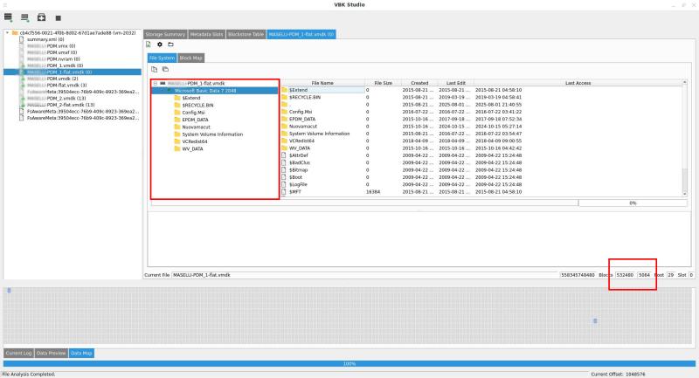Select the File System sub-tab
The width and height of the screenshot is (699, 378).
[162, 58]
